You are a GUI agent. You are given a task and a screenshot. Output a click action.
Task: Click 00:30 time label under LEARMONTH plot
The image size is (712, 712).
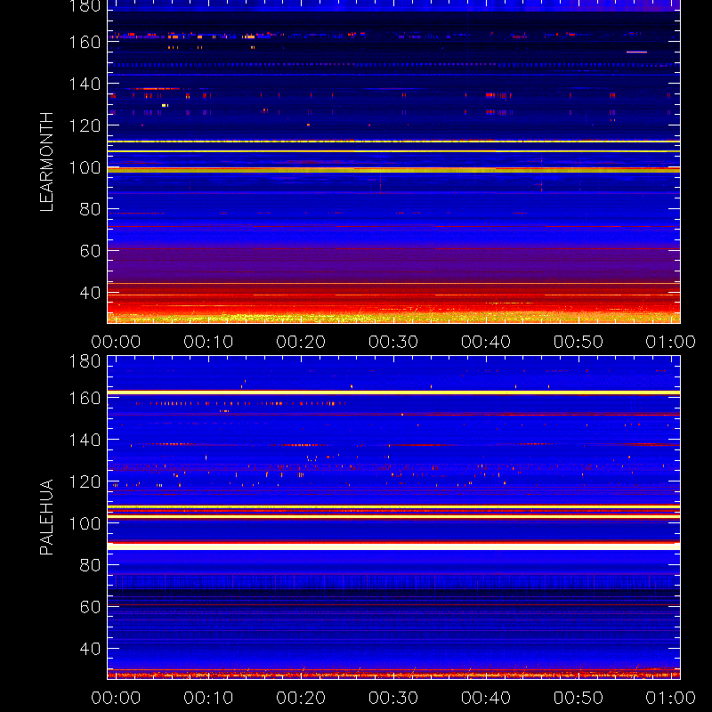coord(393,342)
